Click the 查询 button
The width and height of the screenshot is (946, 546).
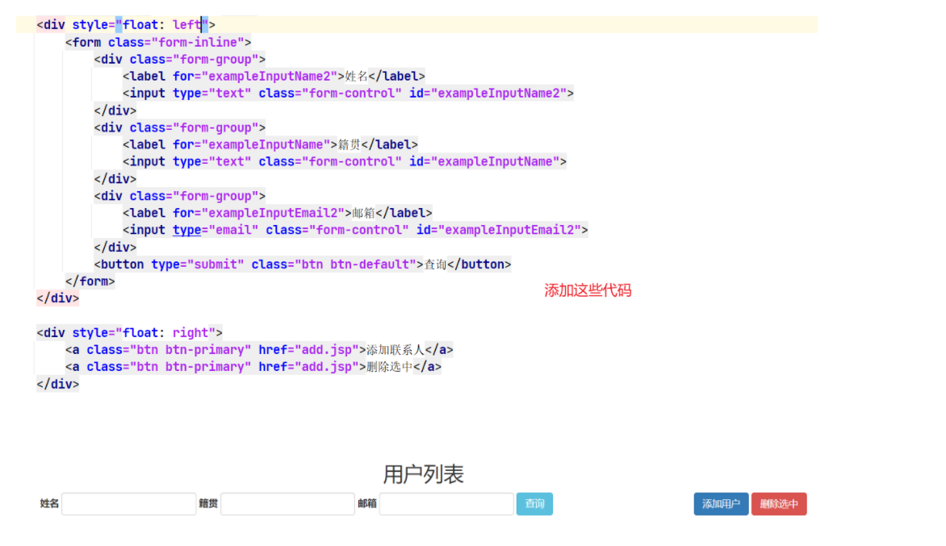pos(534,504)
